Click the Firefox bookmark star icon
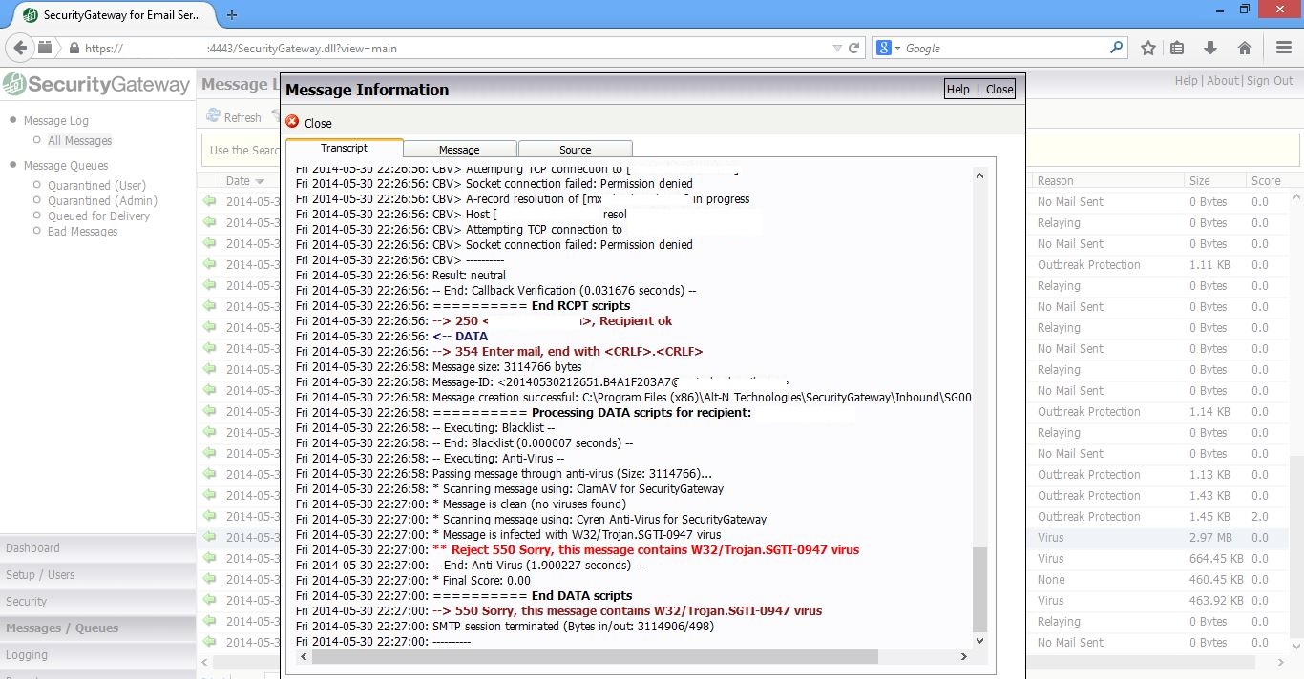This screenshot has width=1304, height=679. pos(1148,48)
